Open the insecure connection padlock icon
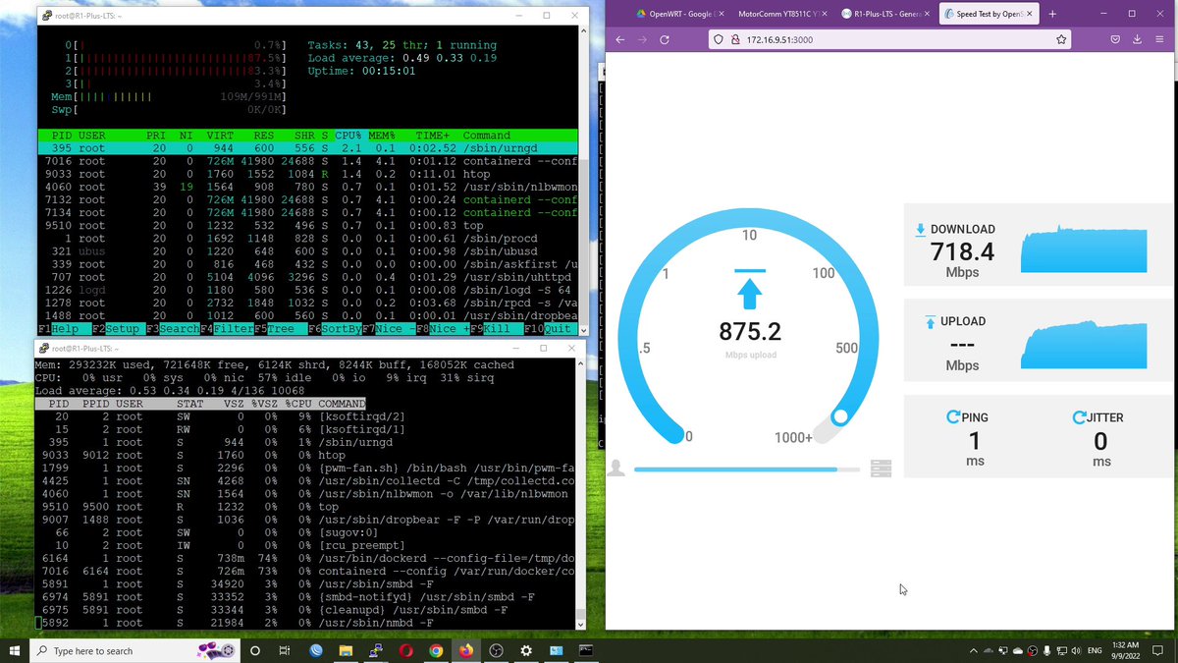The width and height of the screenshot is (1178, 663). pyautogui.click(x=735, y=39)
